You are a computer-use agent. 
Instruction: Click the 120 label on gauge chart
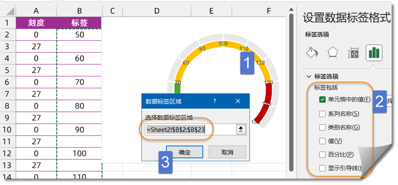tap(260, 63)
